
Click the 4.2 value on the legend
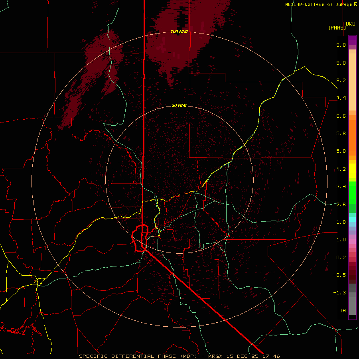[341, 169]
